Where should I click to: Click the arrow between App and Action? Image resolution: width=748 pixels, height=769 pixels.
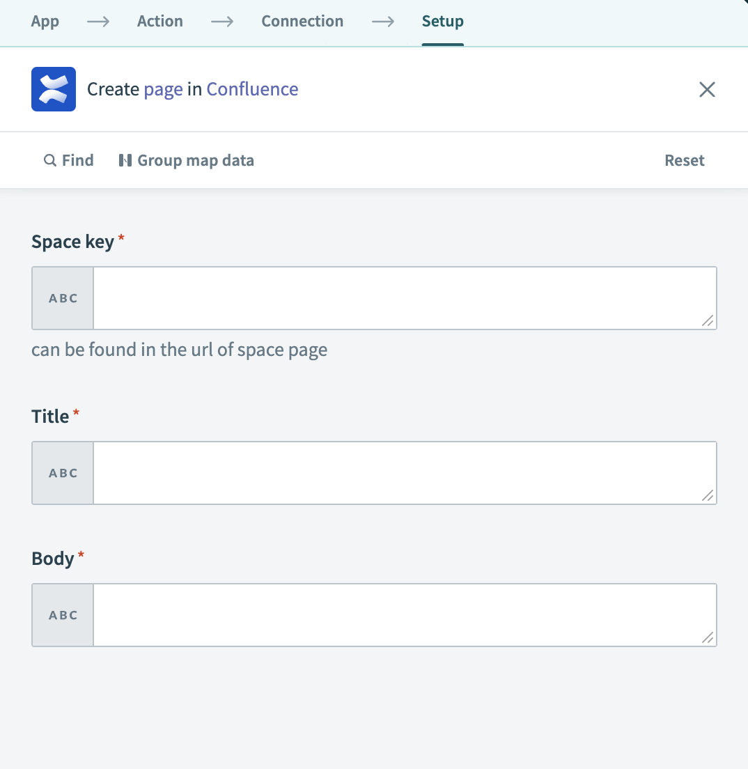pos(98,22)
